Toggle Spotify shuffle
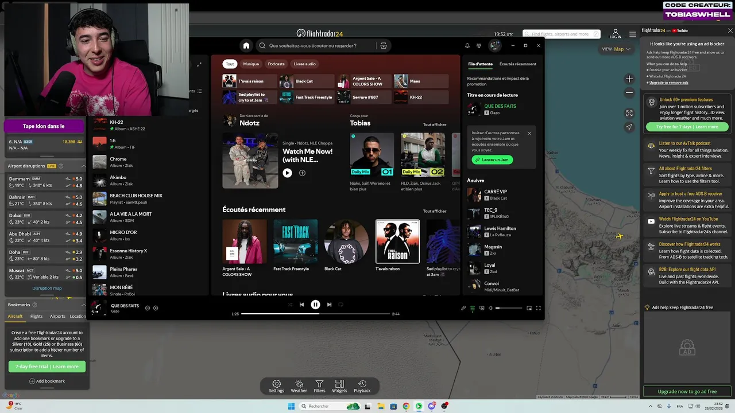 point(290,305)
